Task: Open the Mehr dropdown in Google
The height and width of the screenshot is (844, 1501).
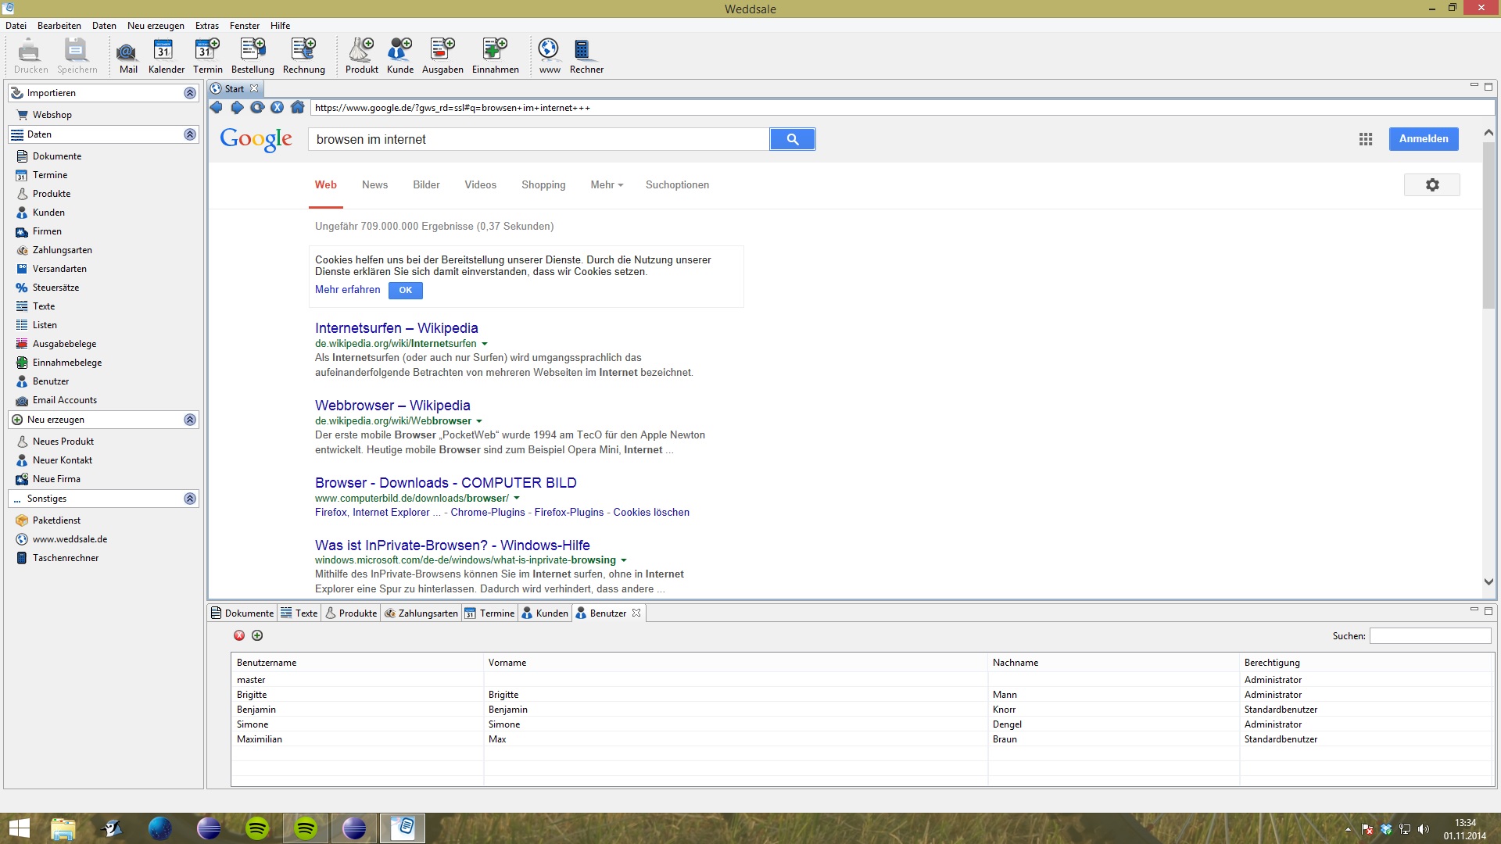Action: click(x=607, y=185)
